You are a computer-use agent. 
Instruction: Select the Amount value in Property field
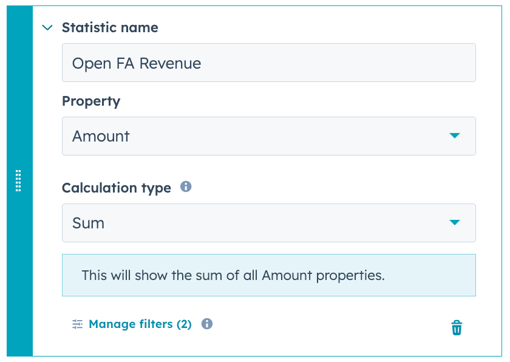click(x=101, y=136)
